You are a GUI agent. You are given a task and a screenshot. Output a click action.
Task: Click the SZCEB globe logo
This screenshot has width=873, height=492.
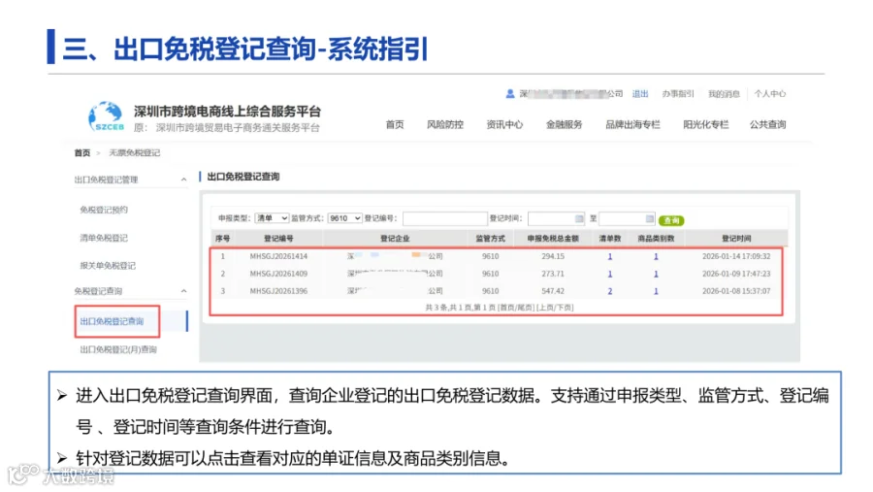[x=106, y=116]
